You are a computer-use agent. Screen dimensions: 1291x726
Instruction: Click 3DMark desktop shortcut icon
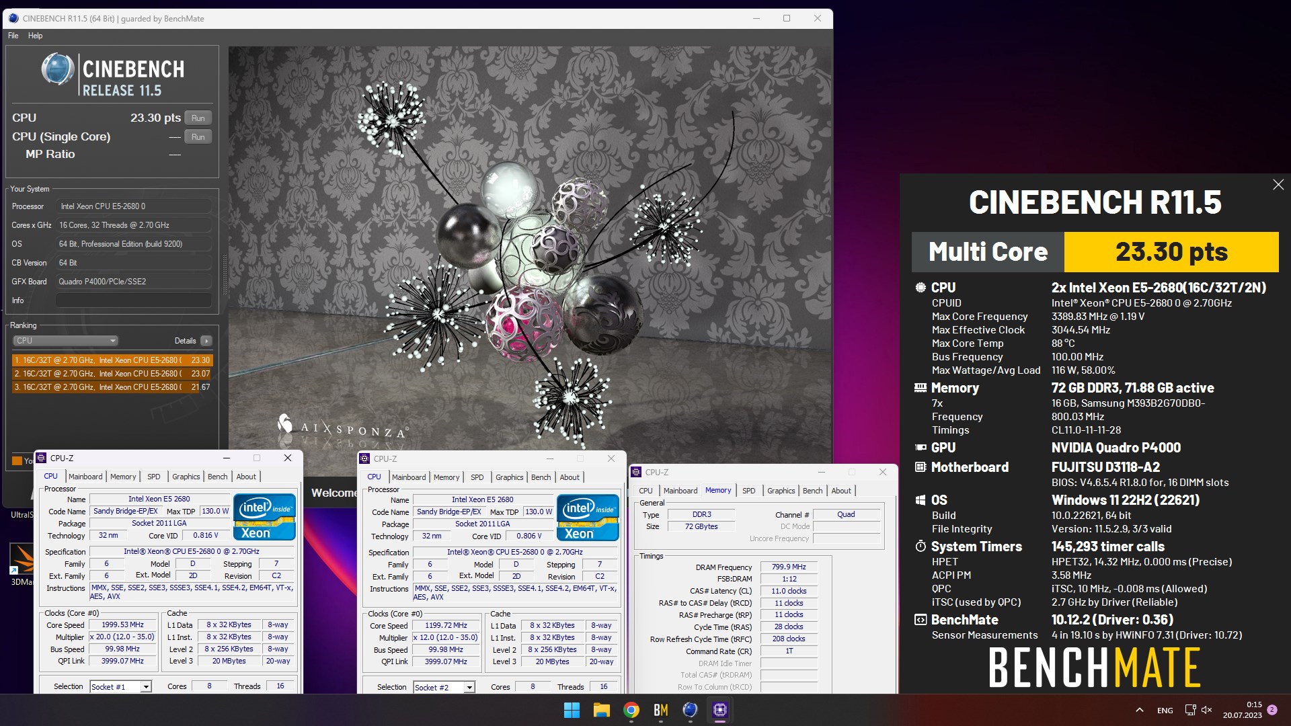[22, 560]
